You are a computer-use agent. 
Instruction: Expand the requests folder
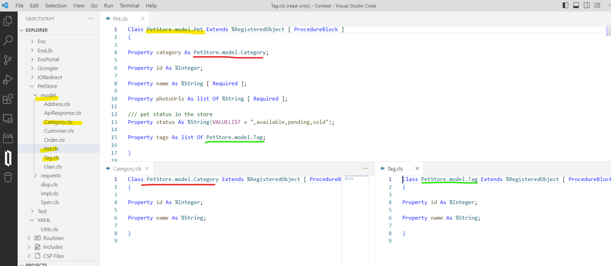click(x=36, y=176)
